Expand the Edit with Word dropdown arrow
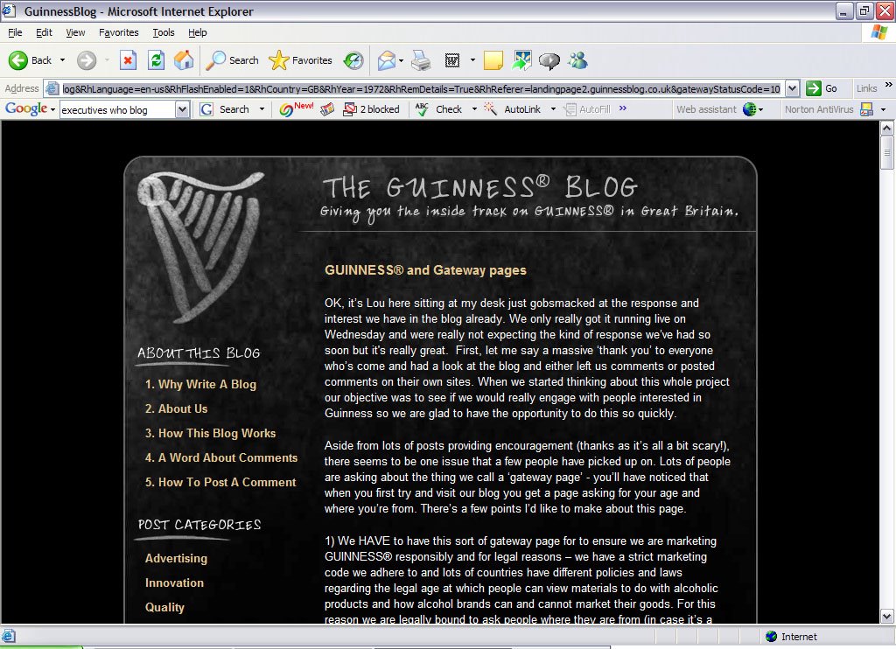 472,60
